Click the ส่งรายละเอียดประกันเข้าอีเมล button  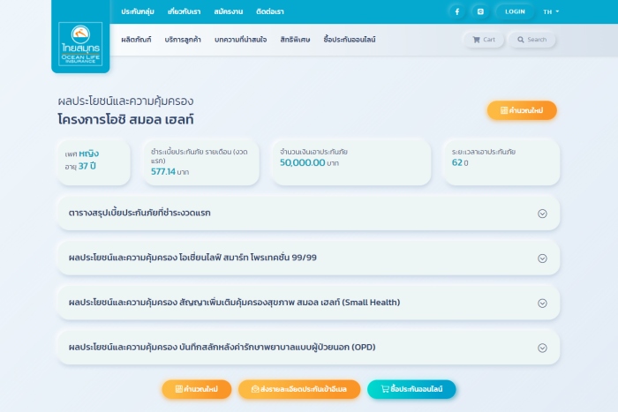299,389
